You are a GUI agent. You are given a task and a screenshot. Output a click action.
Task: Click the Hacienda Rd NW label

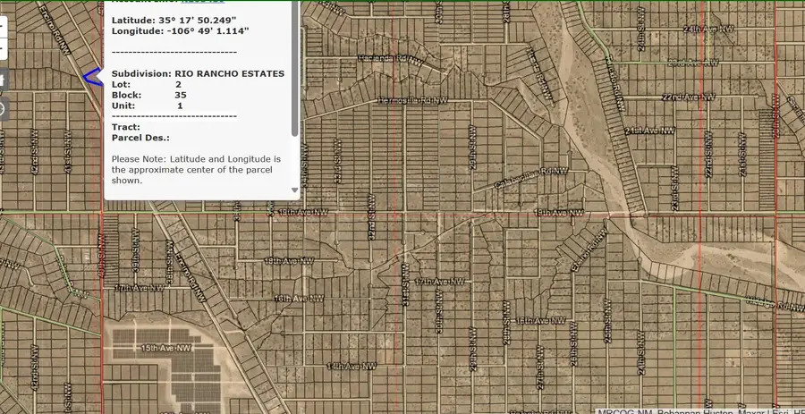tap(390, 59)
